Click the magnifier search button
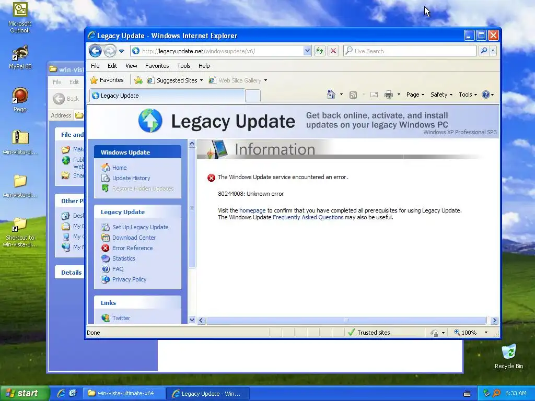 484,51
